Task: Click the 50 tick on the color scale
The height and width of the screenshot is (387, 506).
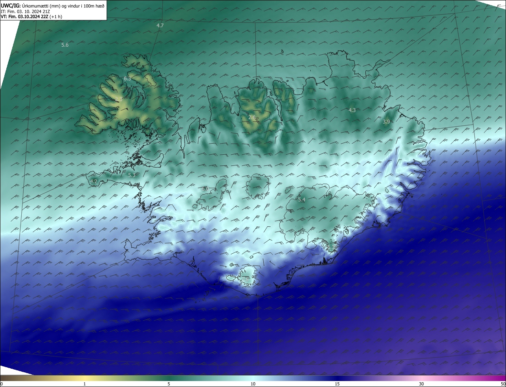Action: tap(503, 384)
